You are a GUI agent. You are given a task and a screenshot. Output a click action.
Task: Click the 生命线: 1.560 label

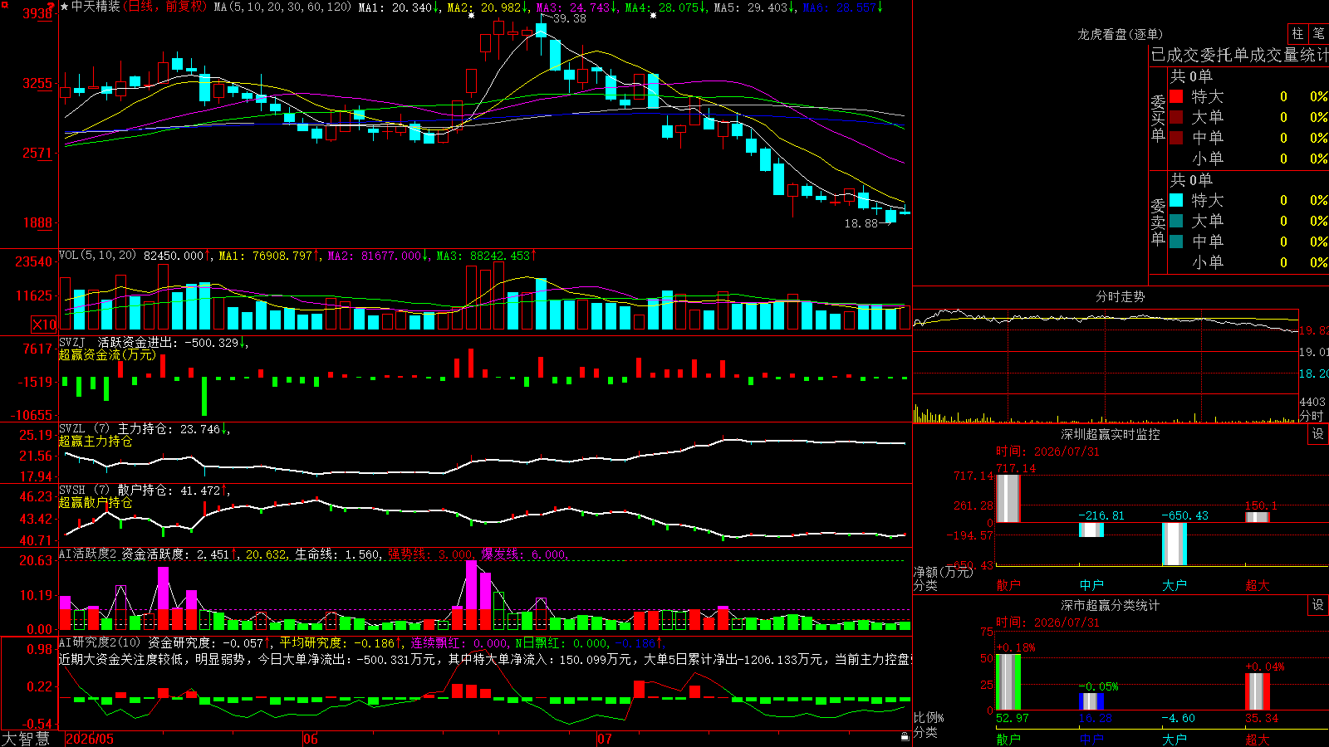click(338, 554)
